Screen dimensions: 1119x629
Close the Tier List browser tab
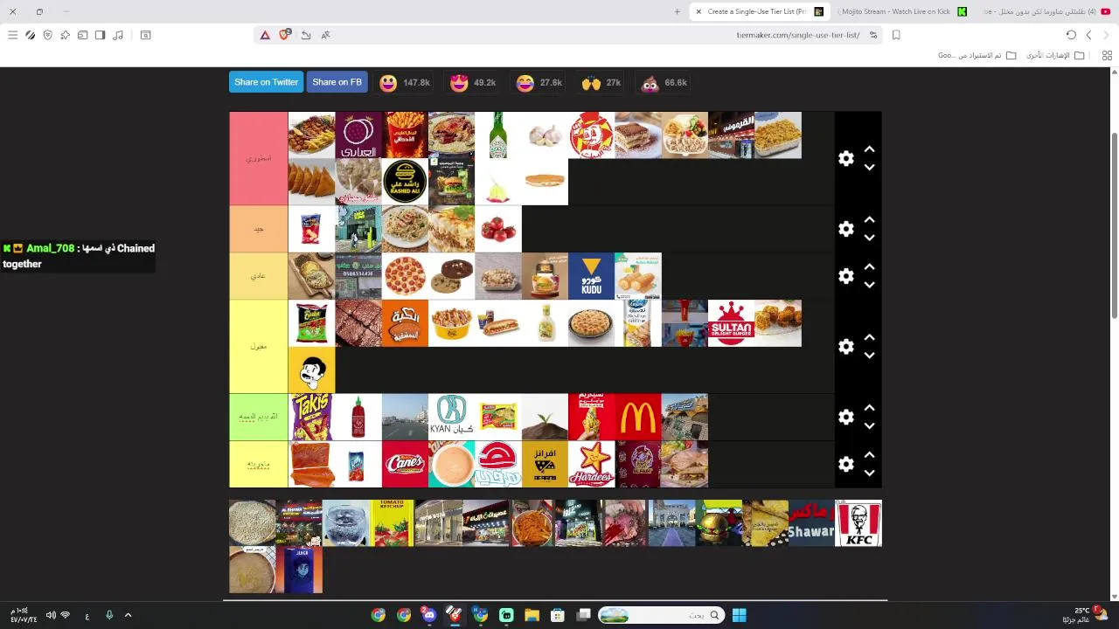click(x=699, y=11)
